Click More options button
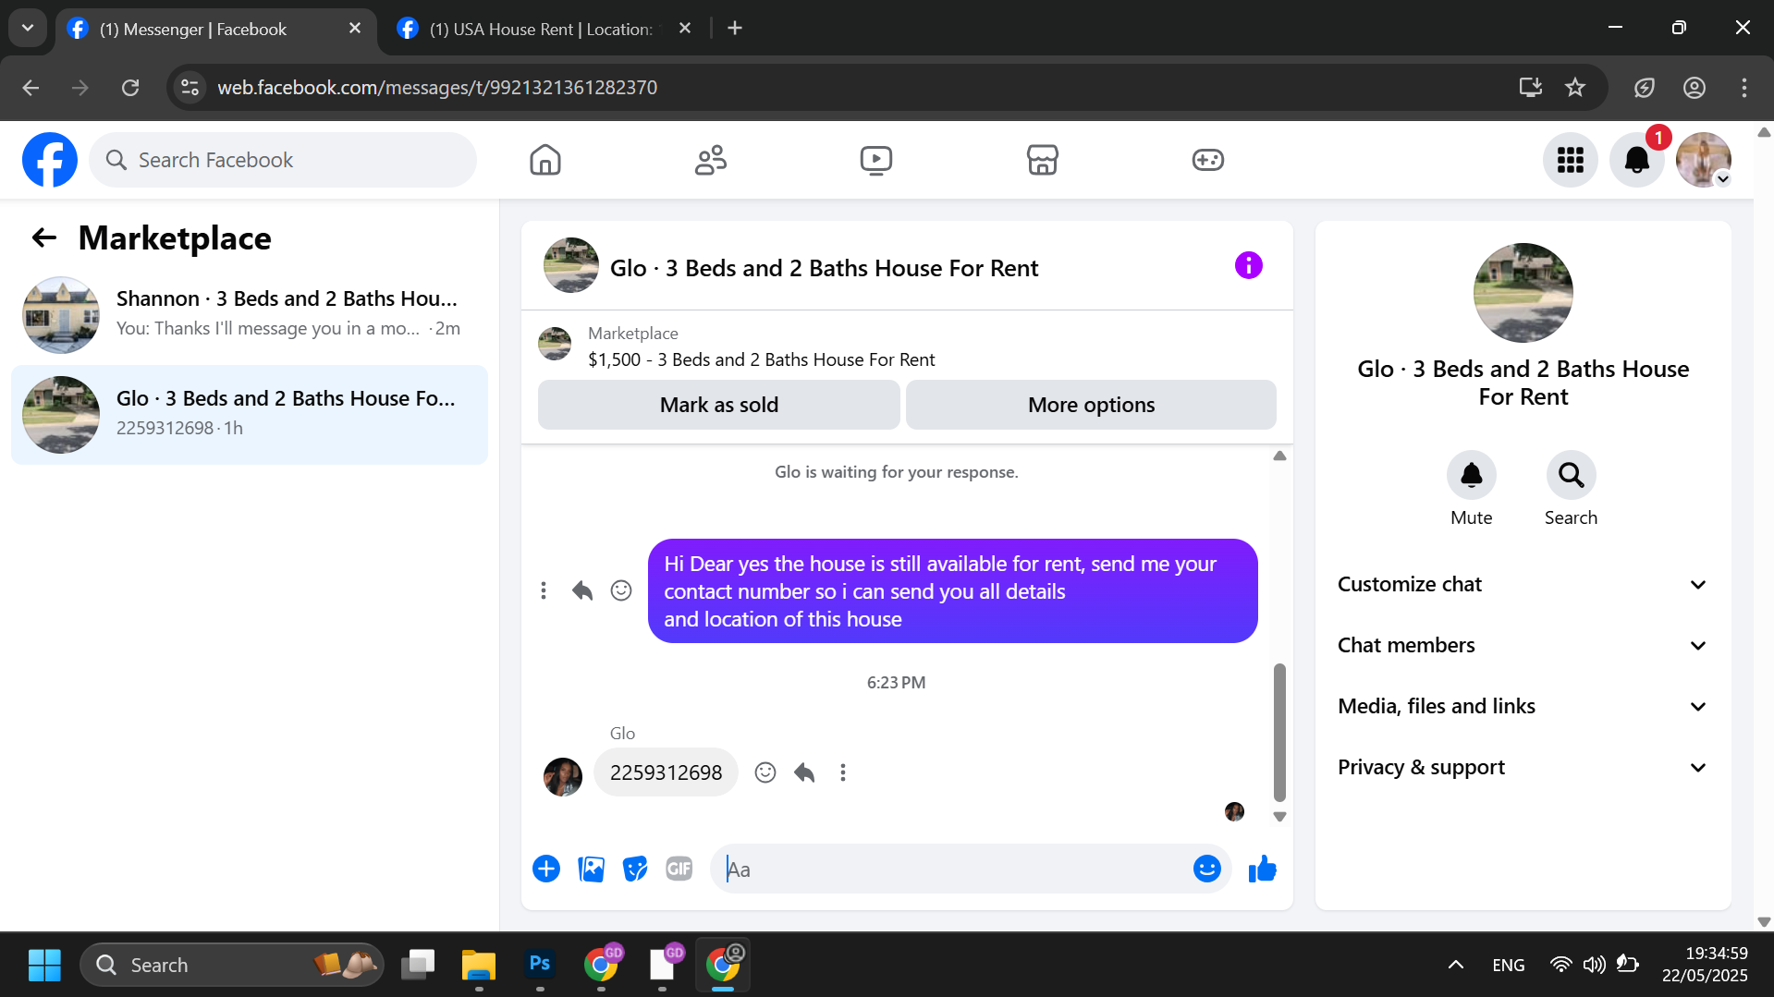 point(1092,405)
